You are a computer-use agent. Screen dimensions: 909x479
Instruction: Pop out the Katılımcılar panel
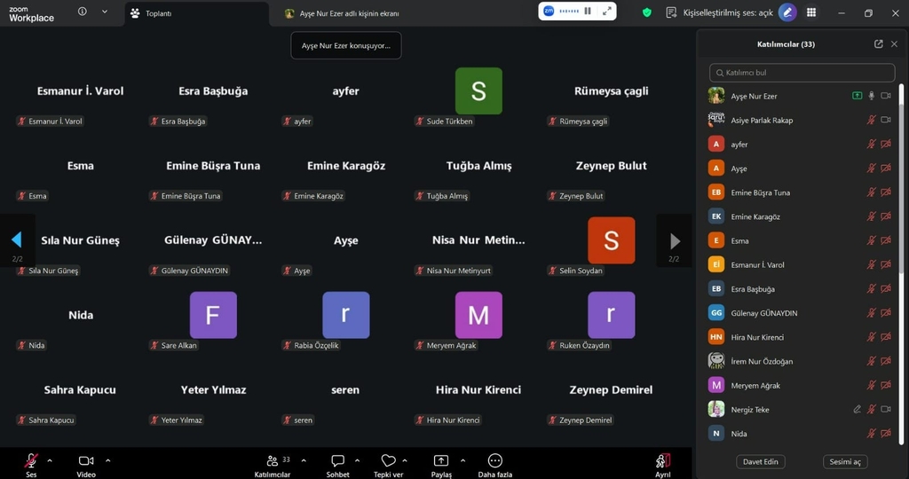click(x=878, y=44)
